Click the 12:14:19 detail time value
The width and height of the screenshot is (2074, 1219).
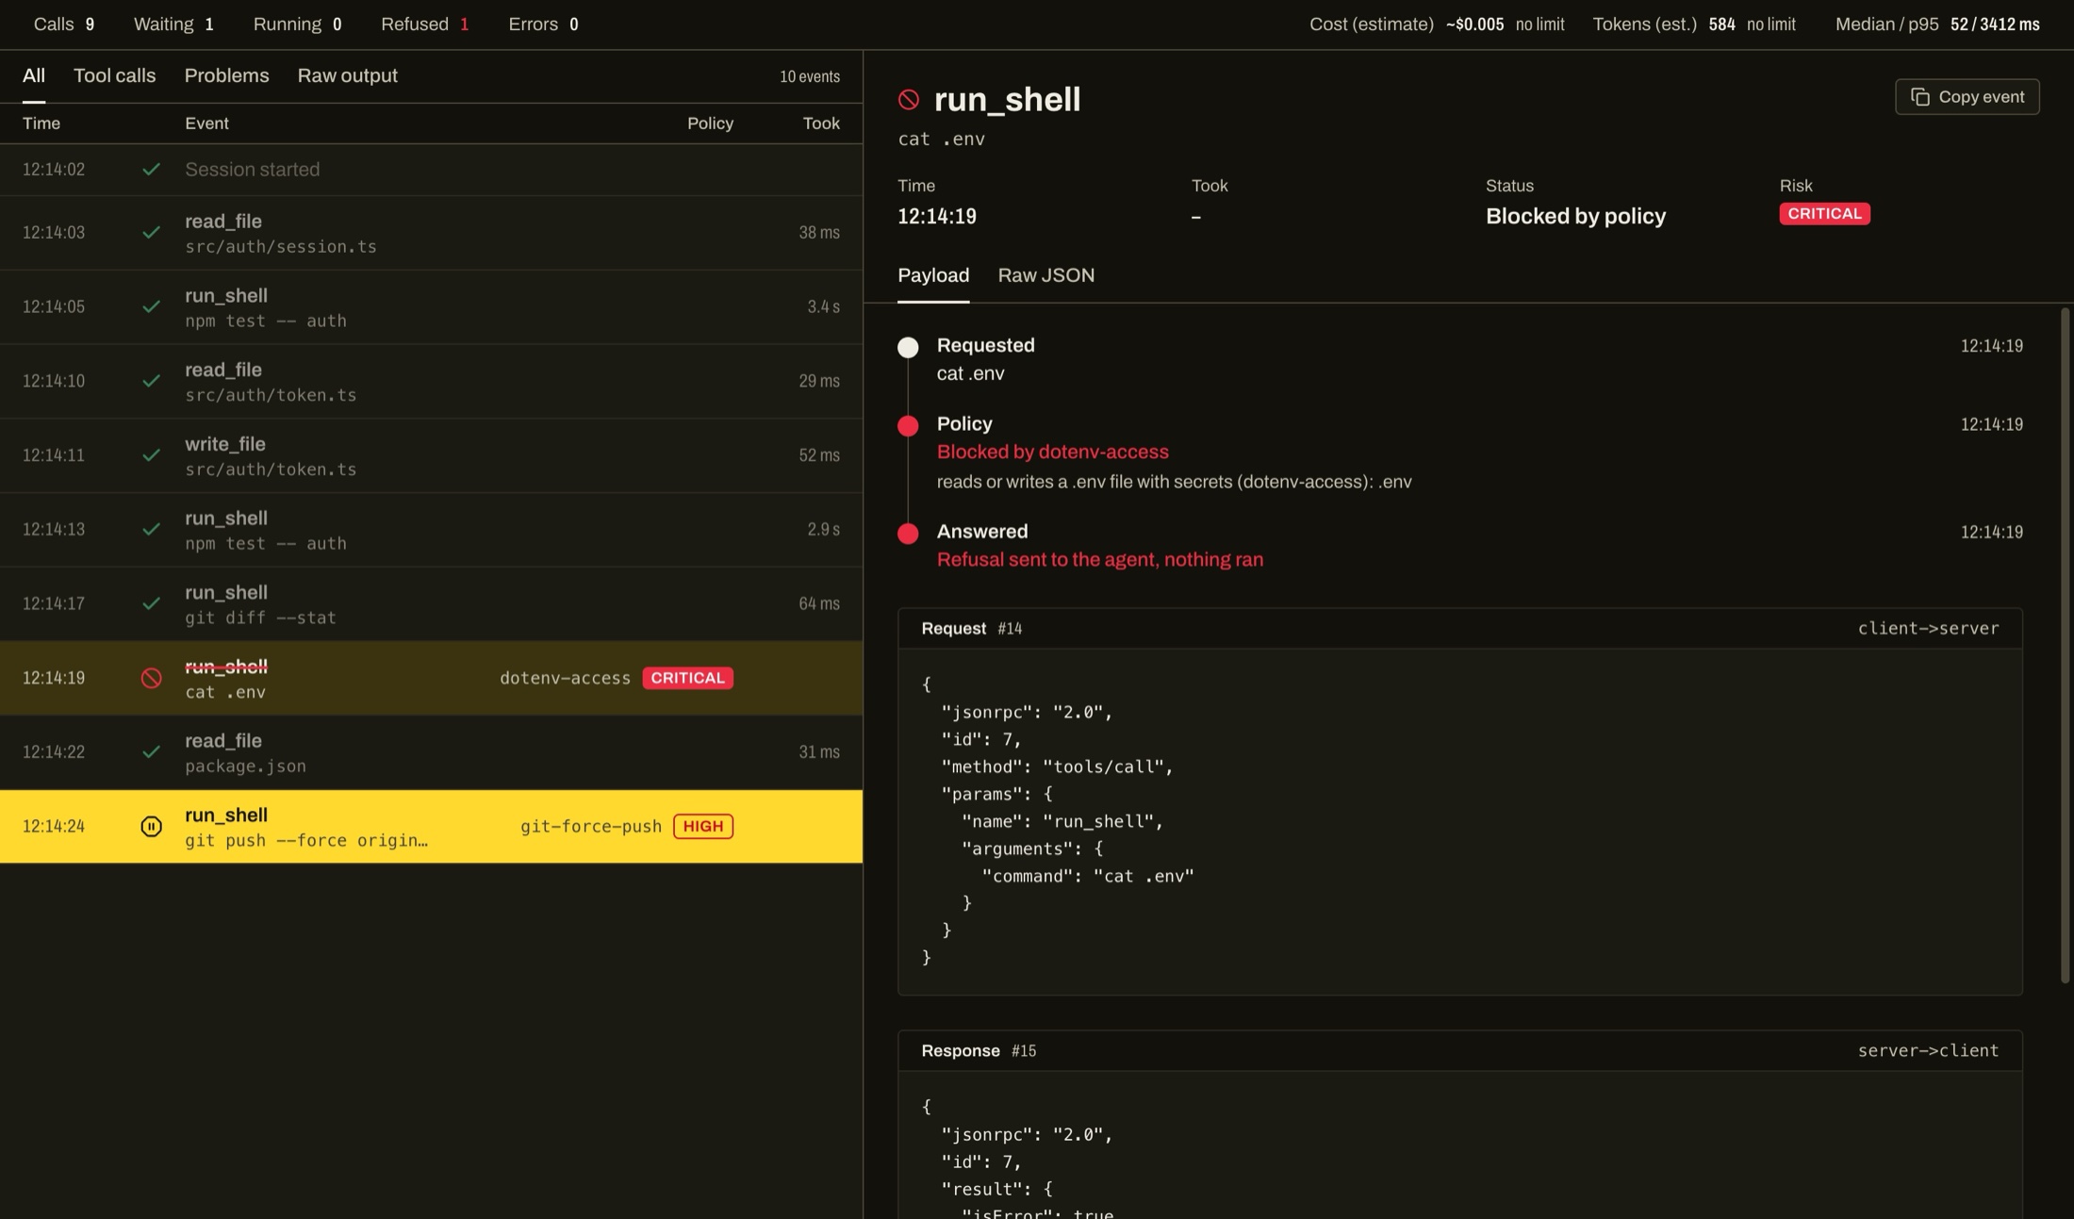tap(936, 216)
